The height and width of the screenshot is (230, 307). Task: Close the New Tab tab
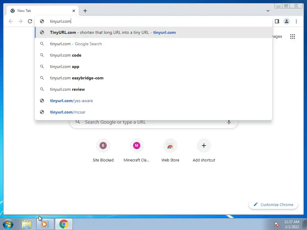(74, 11)
